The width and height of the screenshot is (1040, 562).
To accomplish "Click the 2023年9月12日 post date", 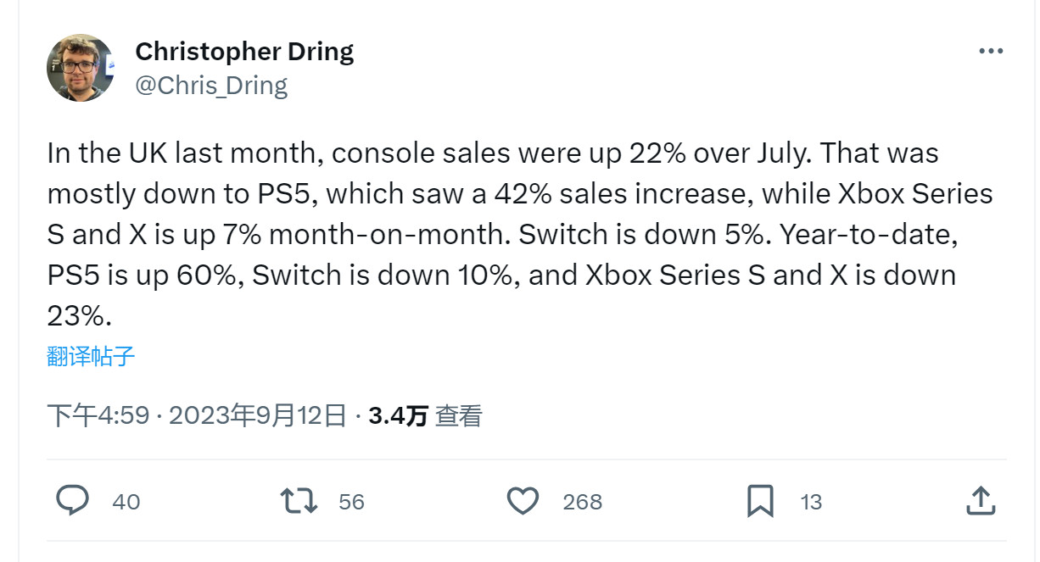I will pyautogui.click(x=258, y=415).
